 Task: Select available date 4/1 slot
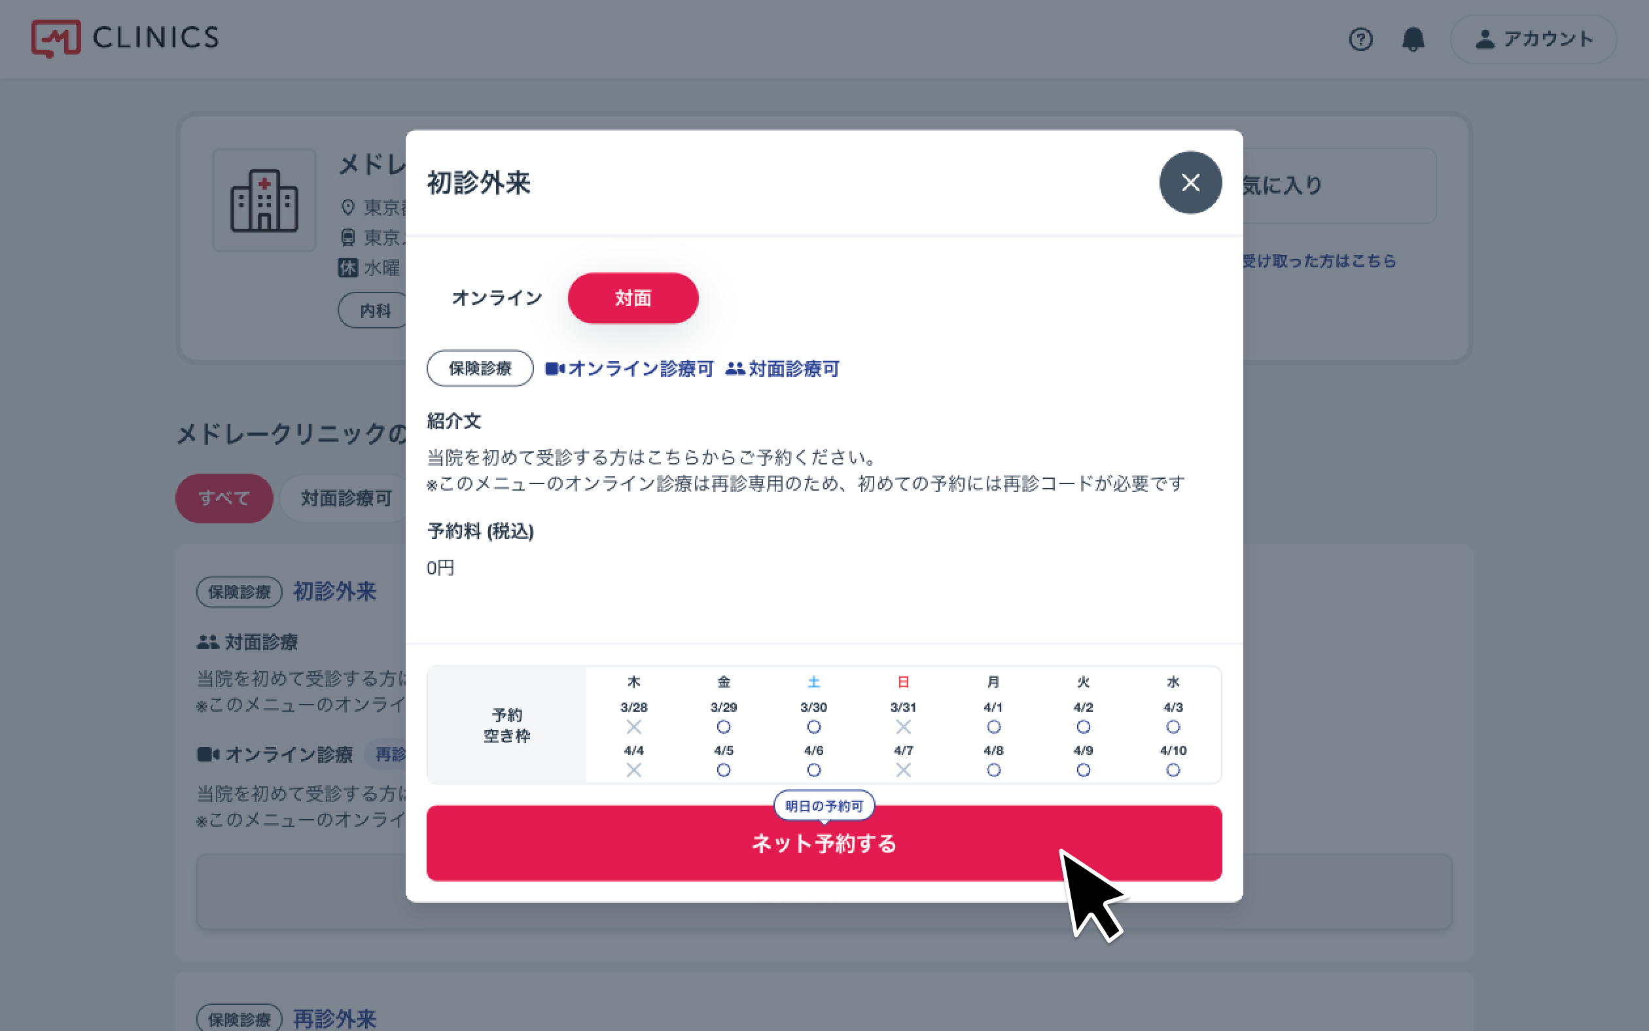coord(993,727)
